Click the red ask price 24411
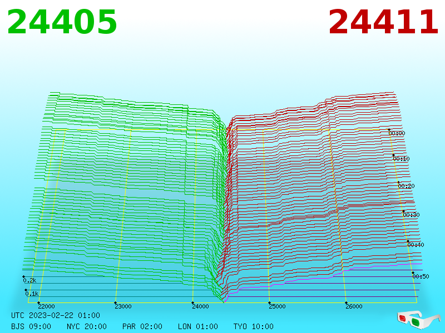445x333 pixels. click(383, 22)
